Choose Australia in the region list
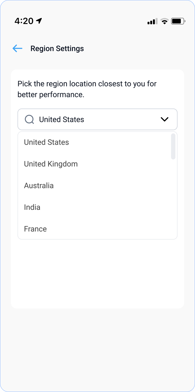195x392 pixels. point(39,185)
